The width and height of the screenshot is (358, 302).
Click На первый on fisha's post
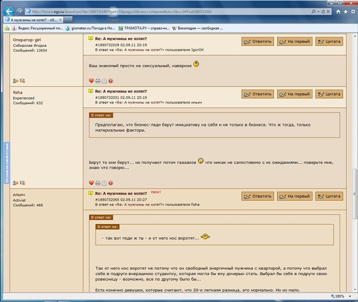(294, 94)
